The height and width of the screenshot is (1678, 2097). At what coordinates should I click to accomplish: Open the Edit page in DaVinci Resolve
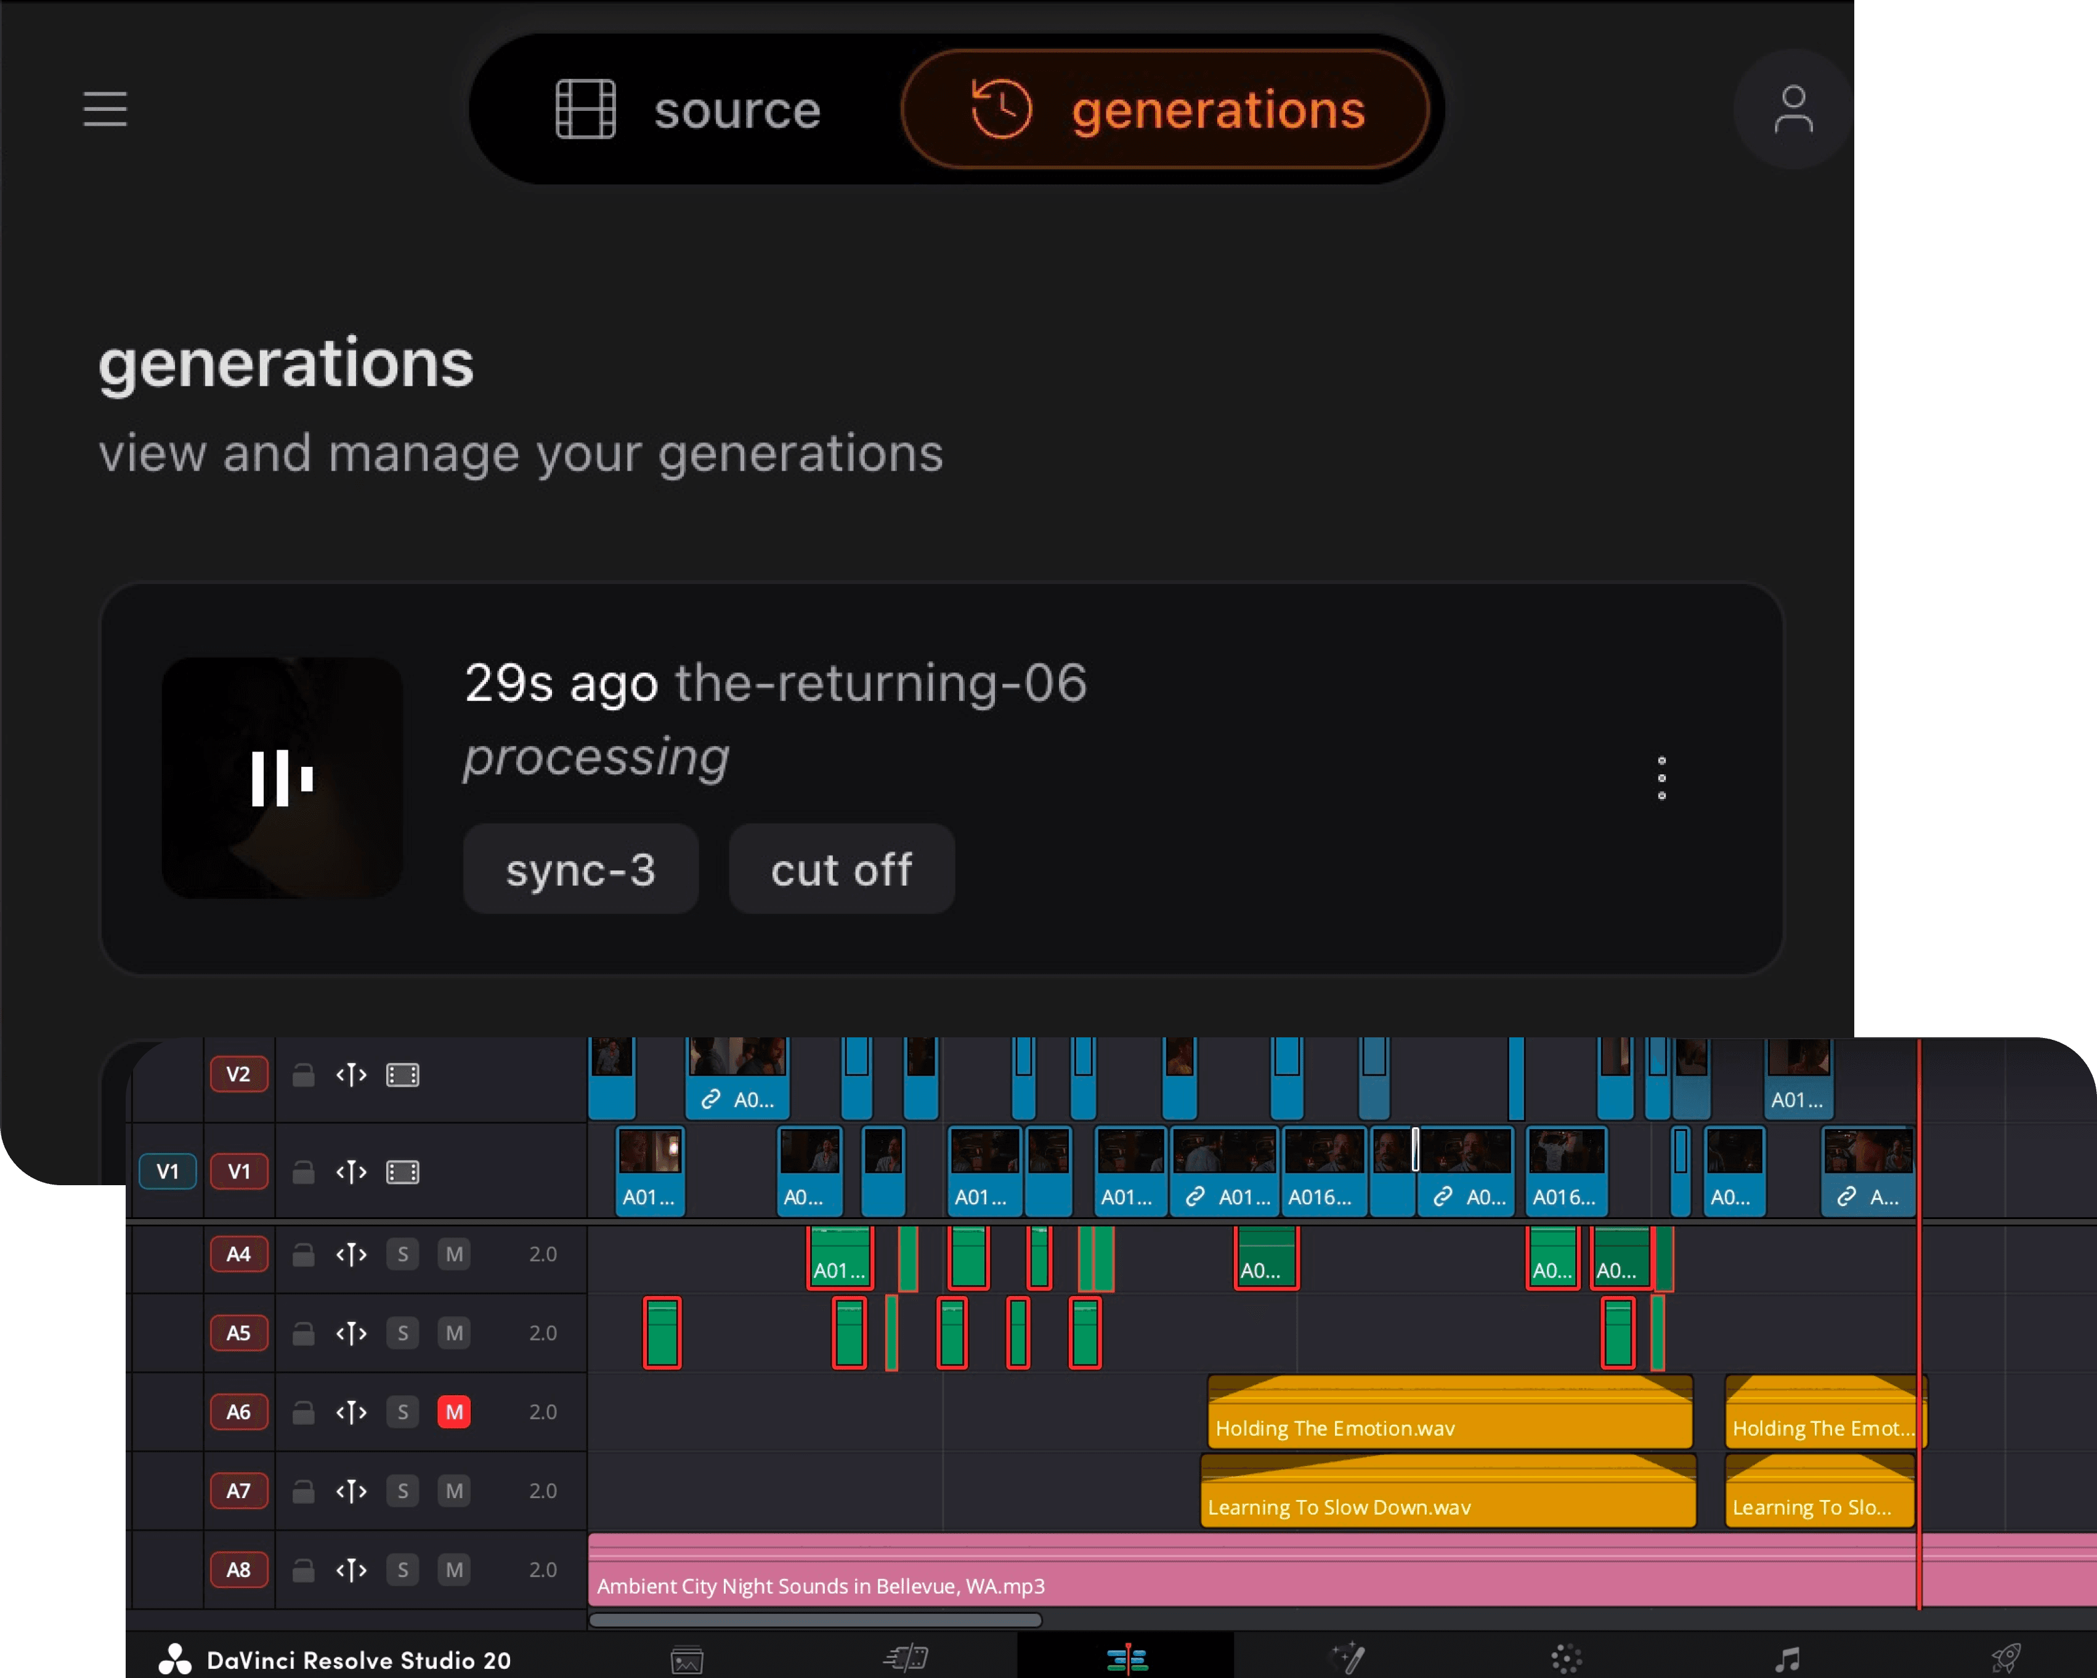coord(1126,1658)
